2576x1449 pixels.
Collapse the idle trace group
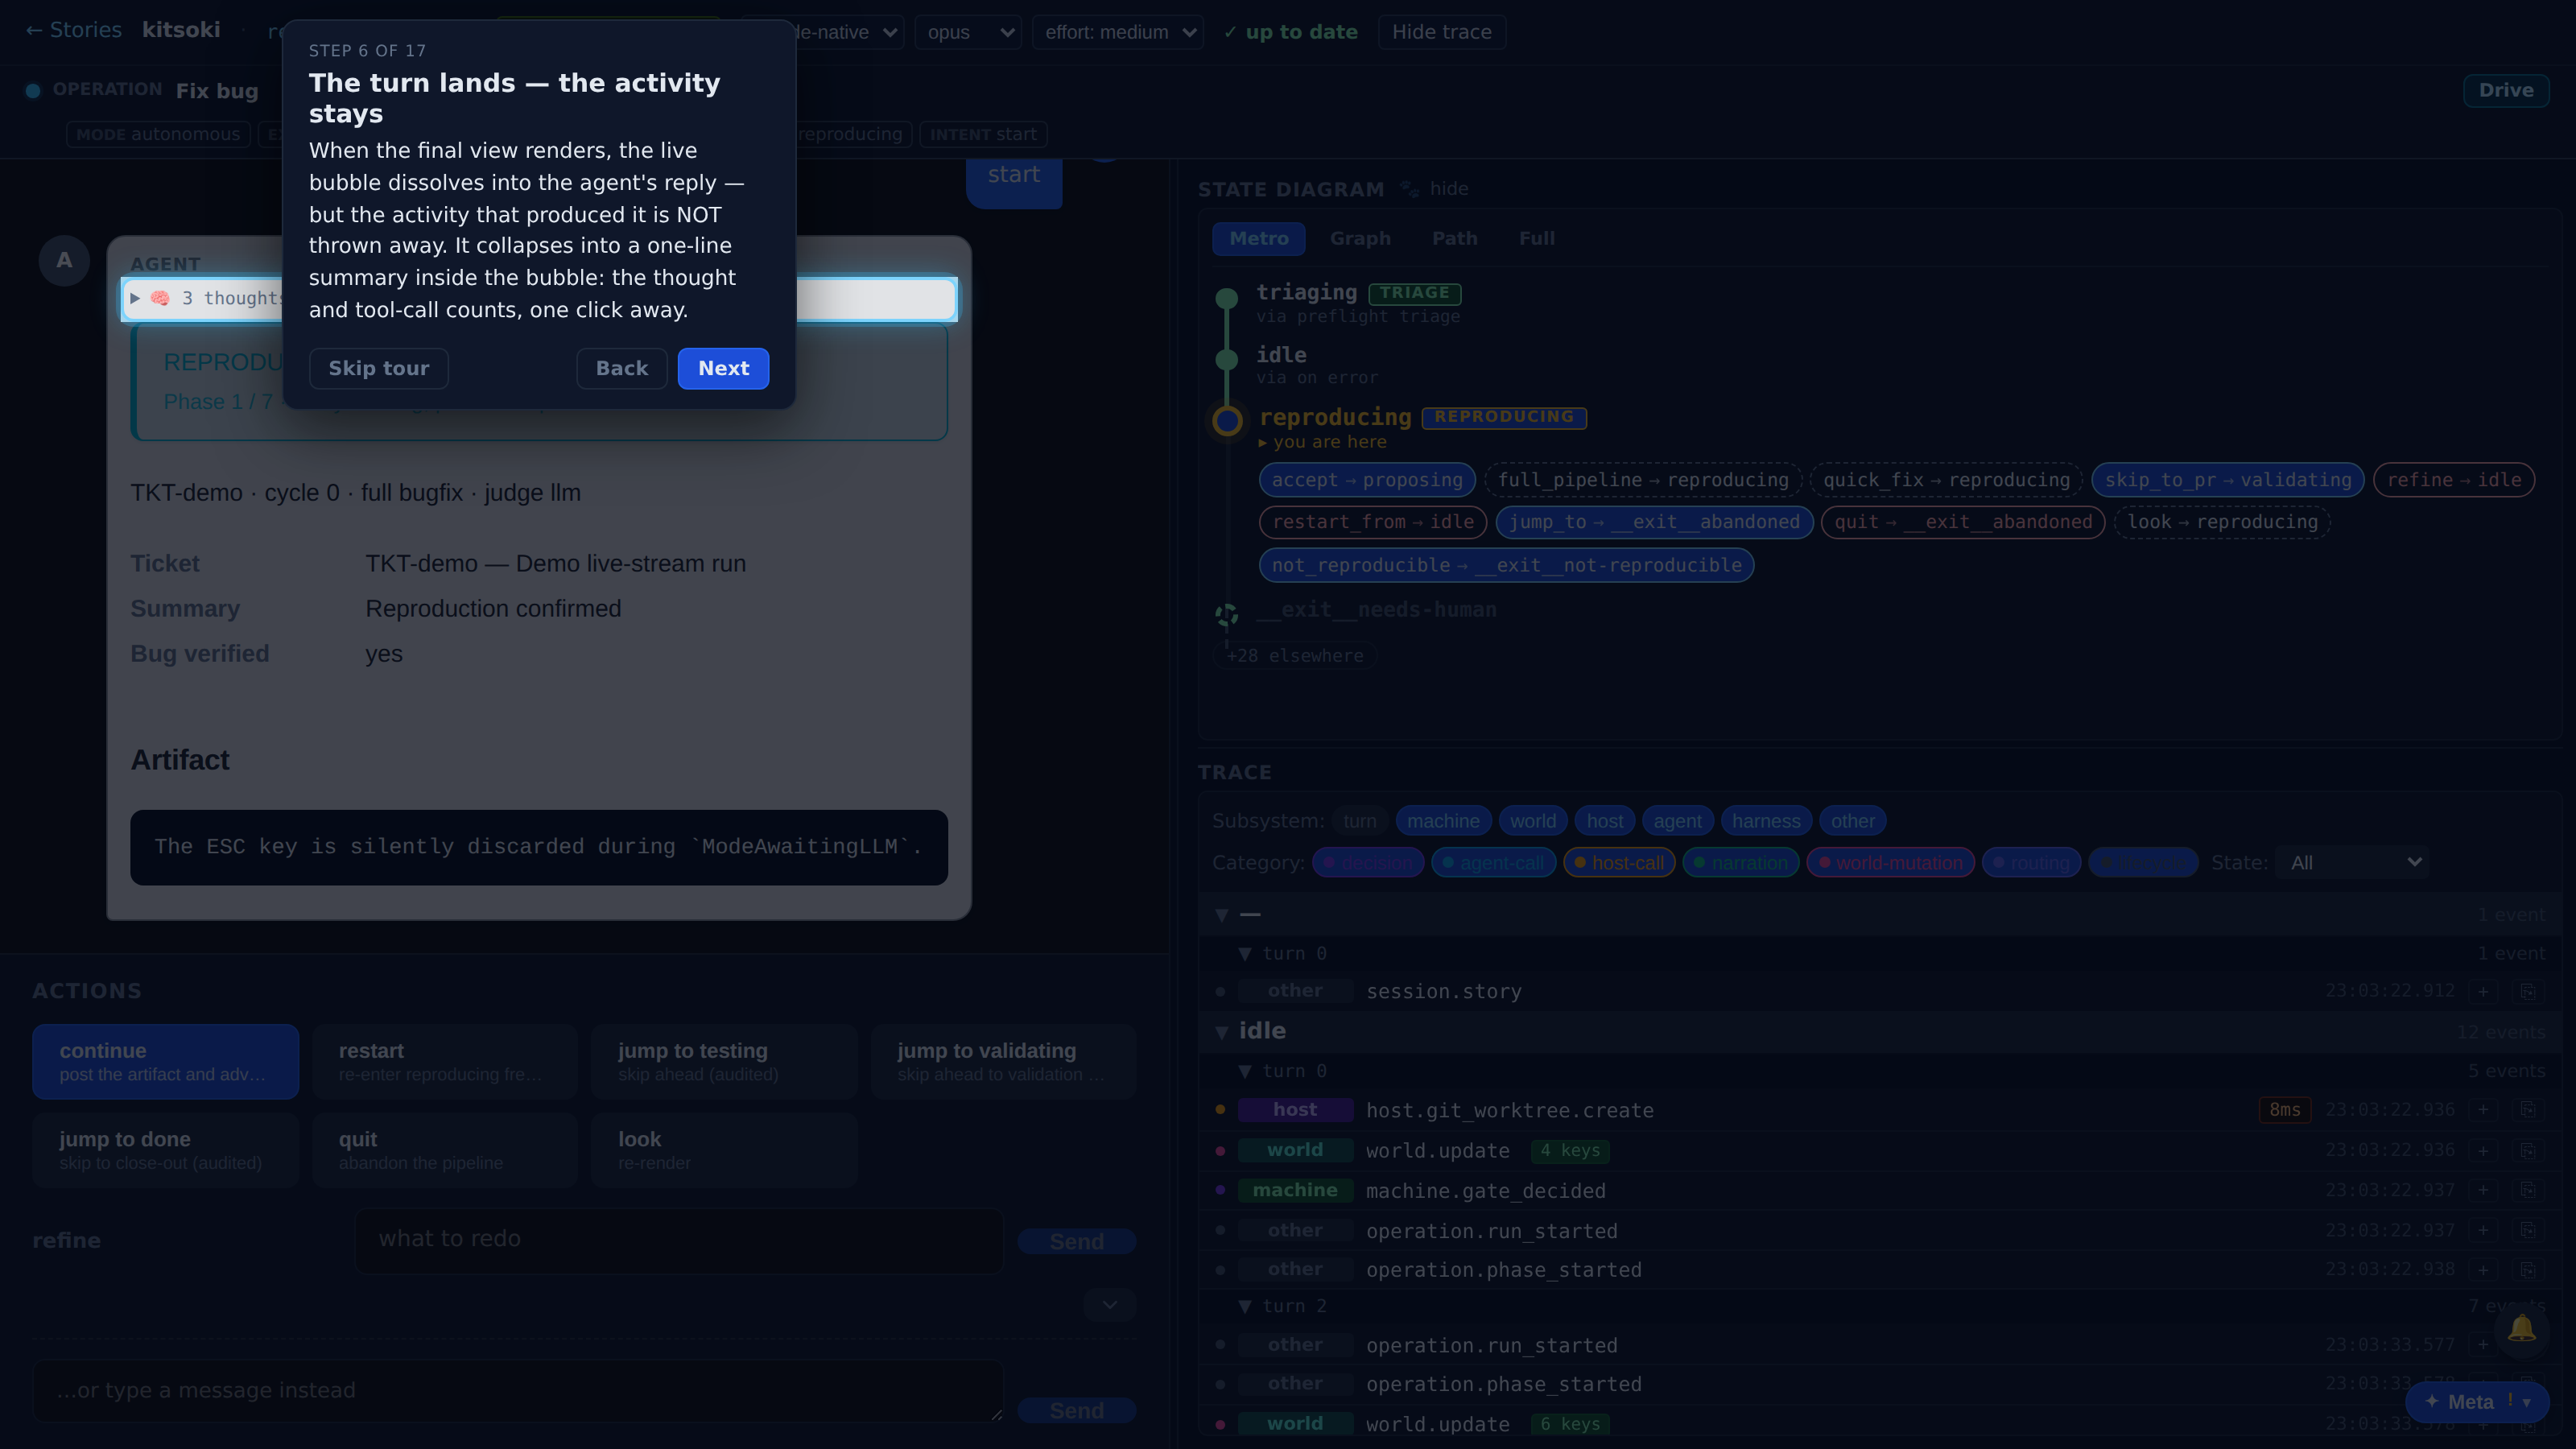point(1221,1032)
